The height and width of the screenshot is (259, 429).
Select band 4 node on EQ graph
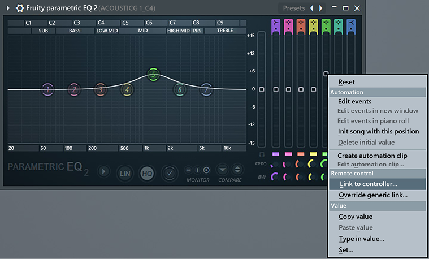click(x=127, y=89)
